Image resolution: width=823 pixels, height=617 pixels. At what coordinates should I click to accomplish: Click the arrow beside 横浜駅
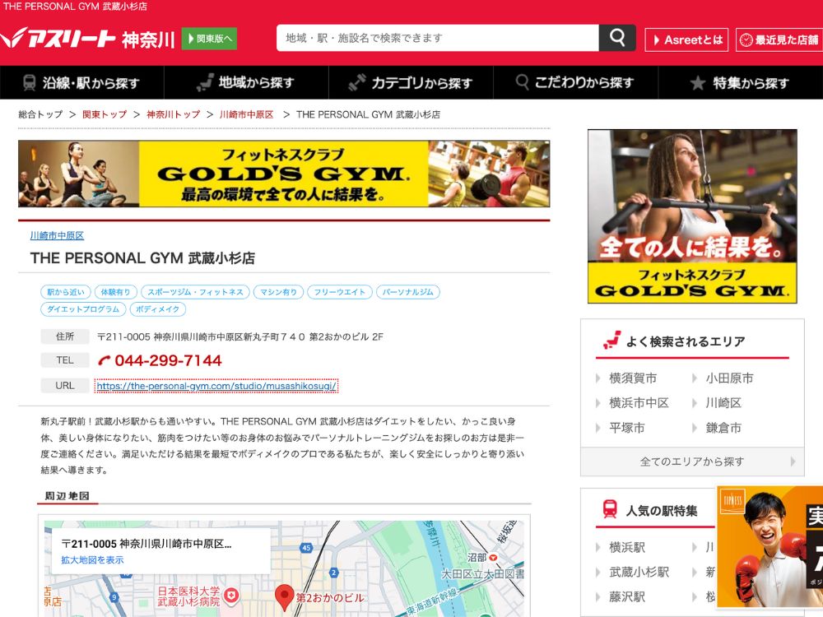(x=597, y=547)
